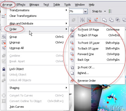The image size is (126, 111).
Task: Click the To Back Of Page icon
Action: tap(72, 35)
